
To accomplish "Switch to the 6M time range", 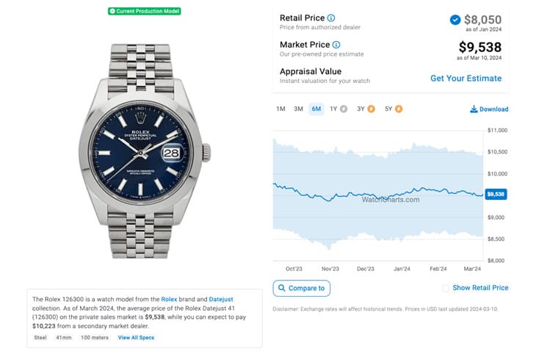I will (316, 109).
